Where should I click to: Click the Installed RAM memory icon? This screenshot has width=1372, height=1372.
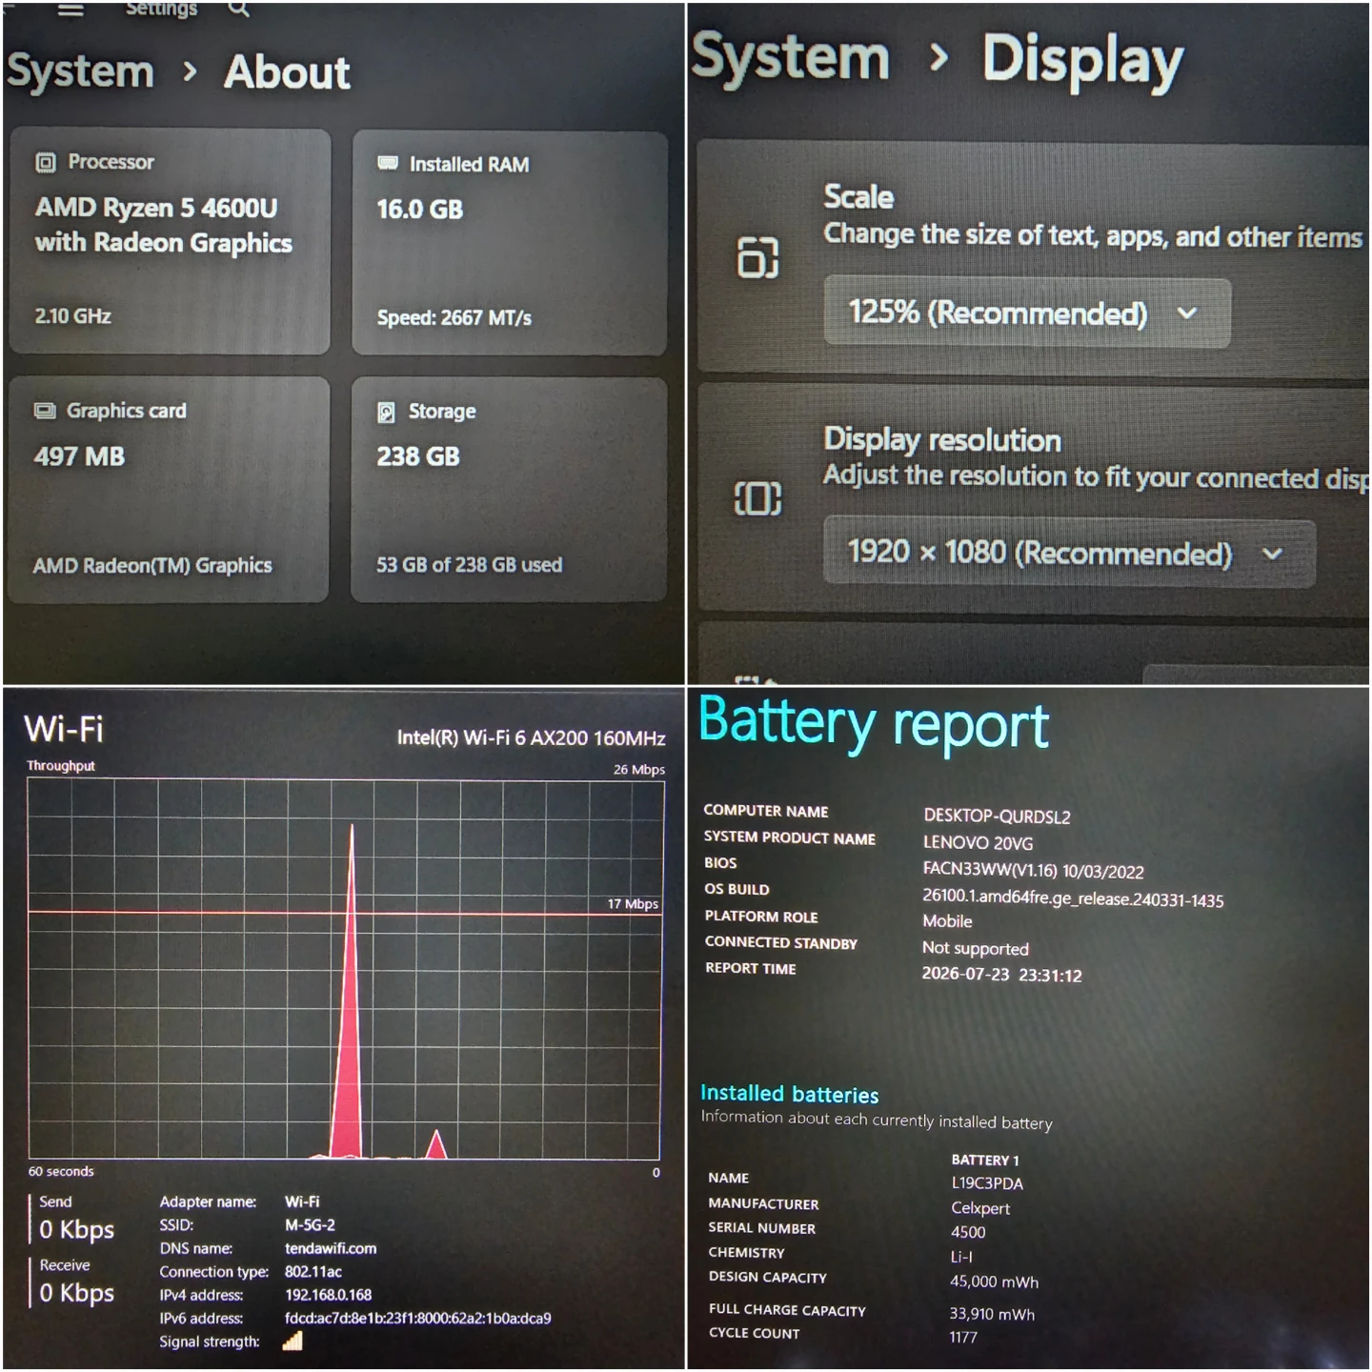(388, 163)
